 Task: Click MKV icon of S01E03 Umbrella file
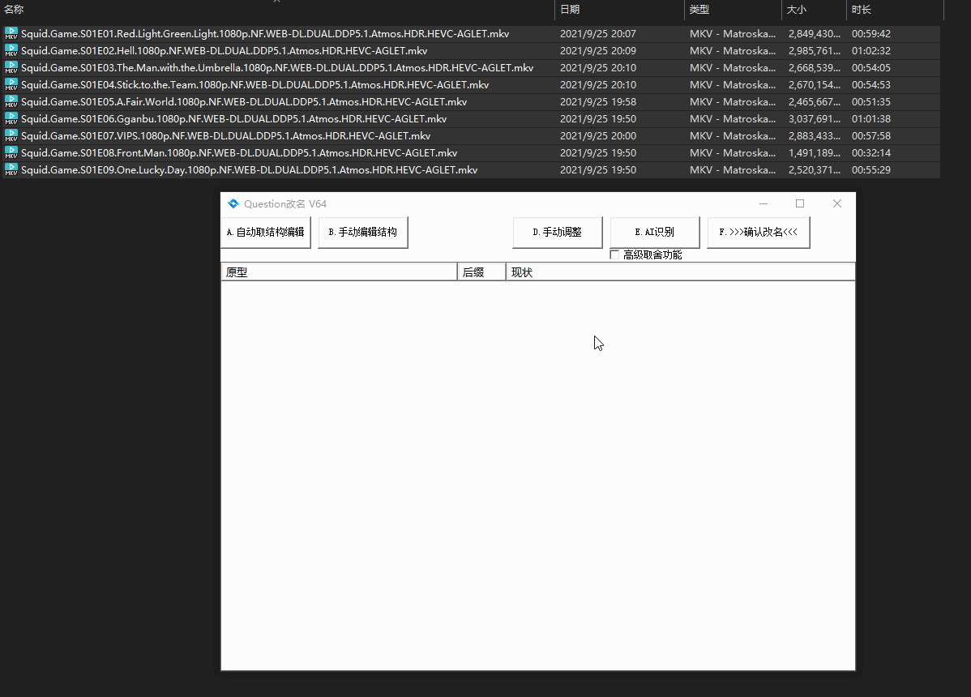point(11,67)
